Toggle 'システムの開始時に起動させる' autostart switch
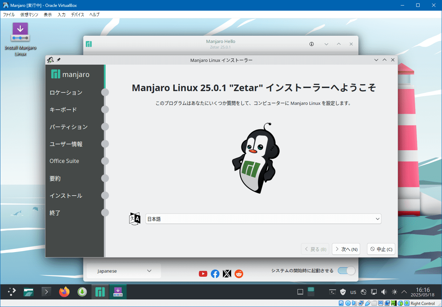This screenshot has height=307, width=442. pyautogui.click(x=346, y=271)
